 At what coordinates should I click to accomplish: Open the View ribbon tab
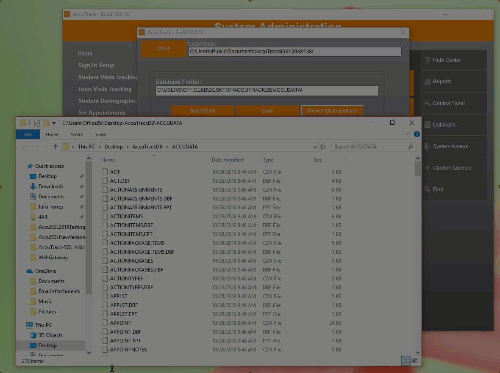[100, 134]
